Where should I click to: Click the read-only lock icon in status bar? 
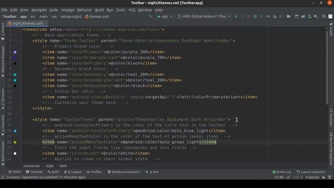pyautogui.click(x=324, y=177)
